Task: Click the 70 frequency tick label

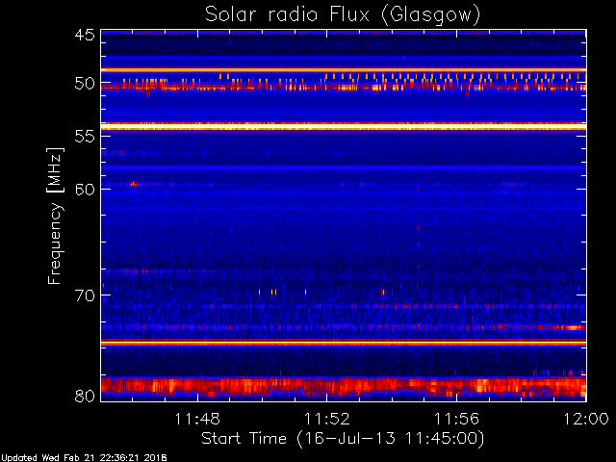Action: click(x=85, y=295)
